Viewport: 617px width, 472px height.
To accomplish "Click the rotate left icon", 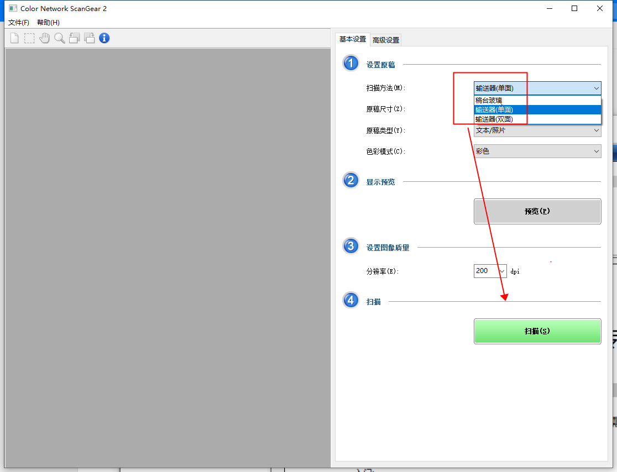I will pos(74,38).
